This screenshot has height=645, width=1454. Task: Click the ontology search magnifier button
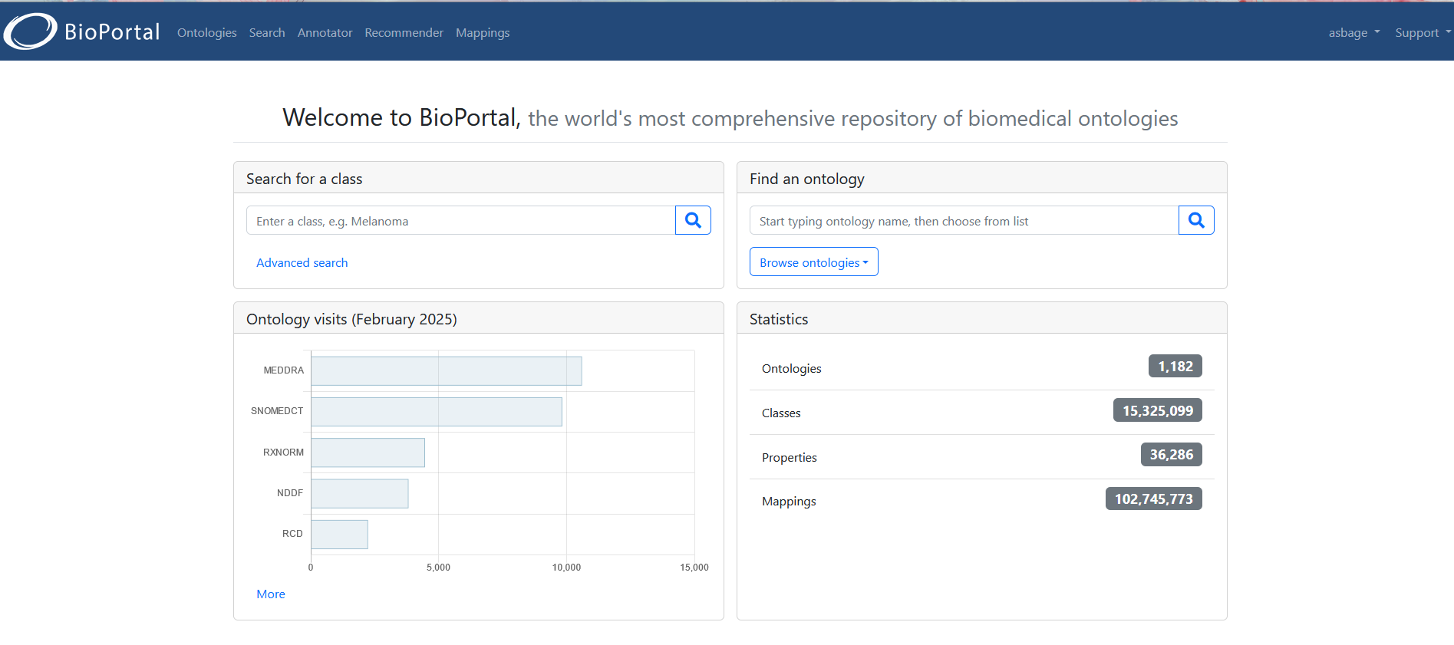[x=1196, y=221]
